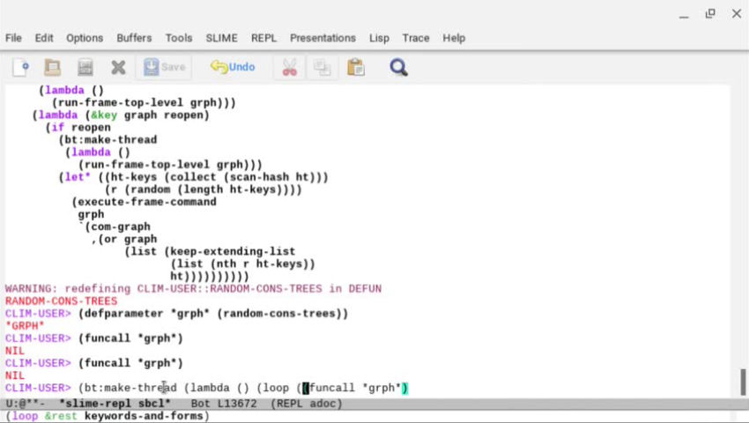
Task: Open the Lisp menu
Action: (x=379, y=38)
